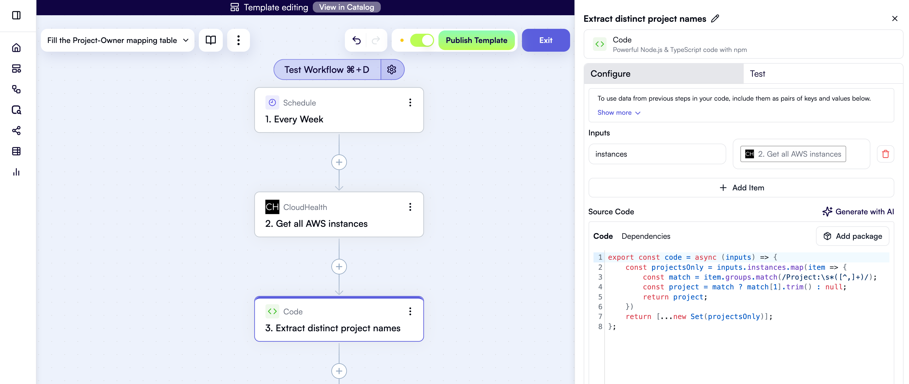Click the undo arrow button
The image size is (909, 384).
tap(356, 40)
